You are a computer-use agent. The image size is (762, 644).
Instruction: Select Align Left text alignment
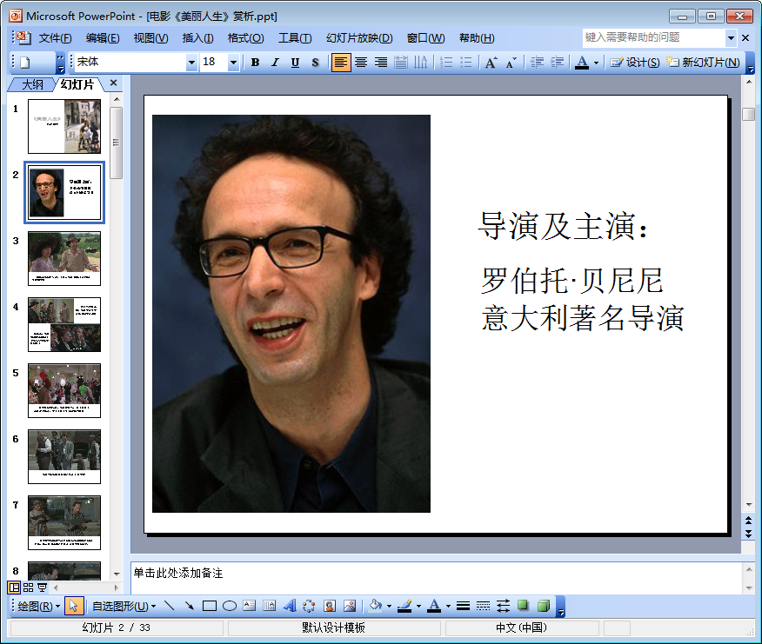click(341, 63)
